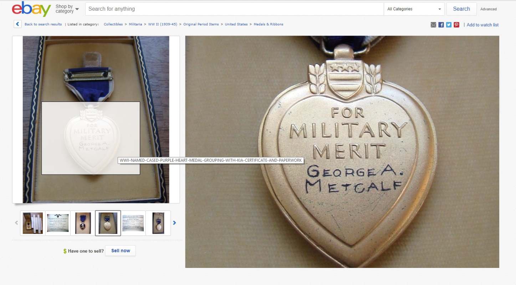Select the last medal thumbnail

[158, 223]
